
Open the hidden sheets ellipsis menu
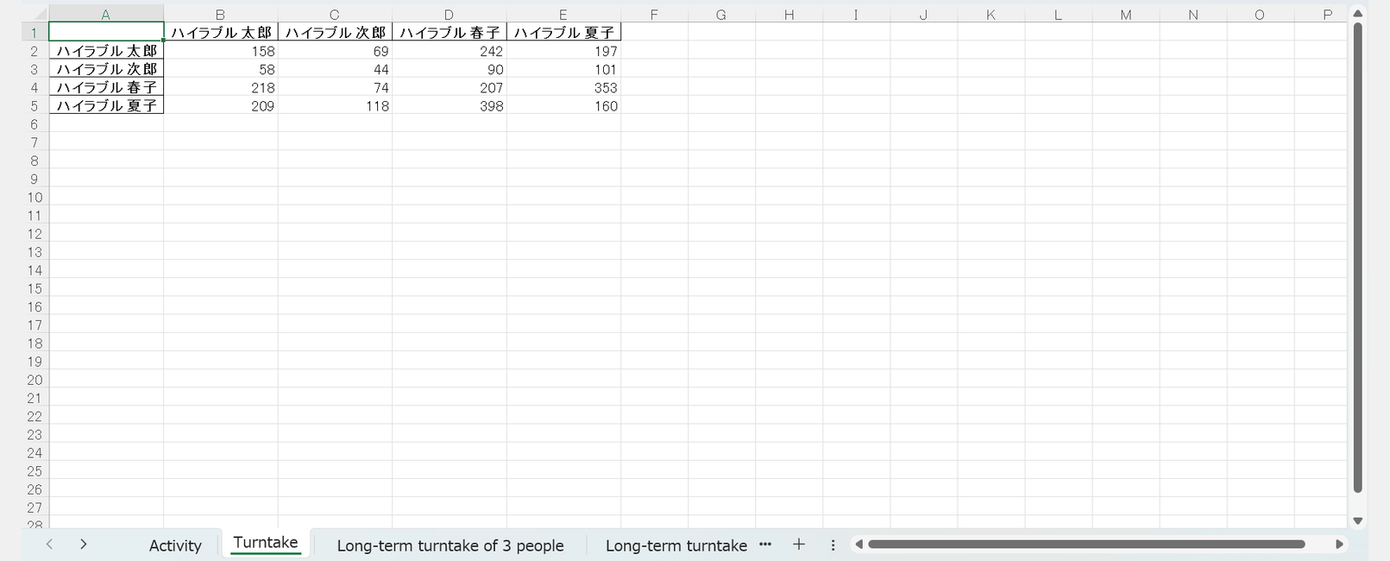764,545
